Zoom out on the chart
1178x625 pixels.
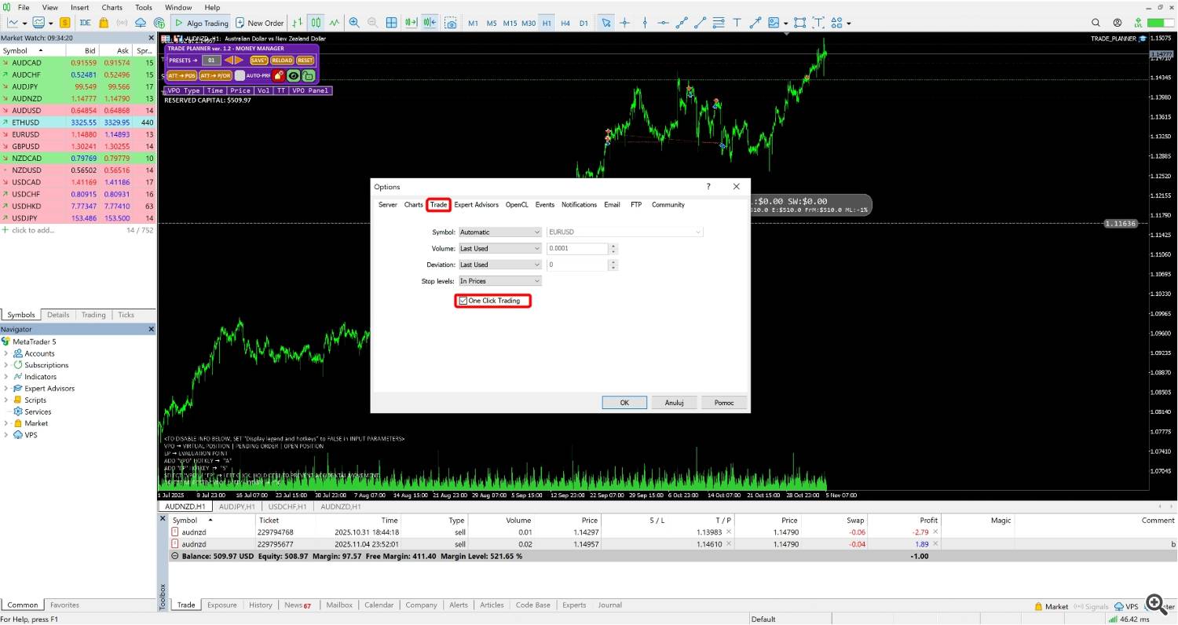tap(372, 23)
